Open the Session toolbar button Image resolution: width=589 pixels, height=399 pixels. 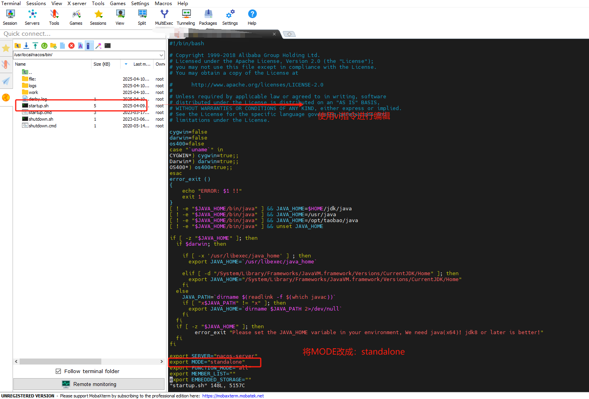tap(10, 18)
